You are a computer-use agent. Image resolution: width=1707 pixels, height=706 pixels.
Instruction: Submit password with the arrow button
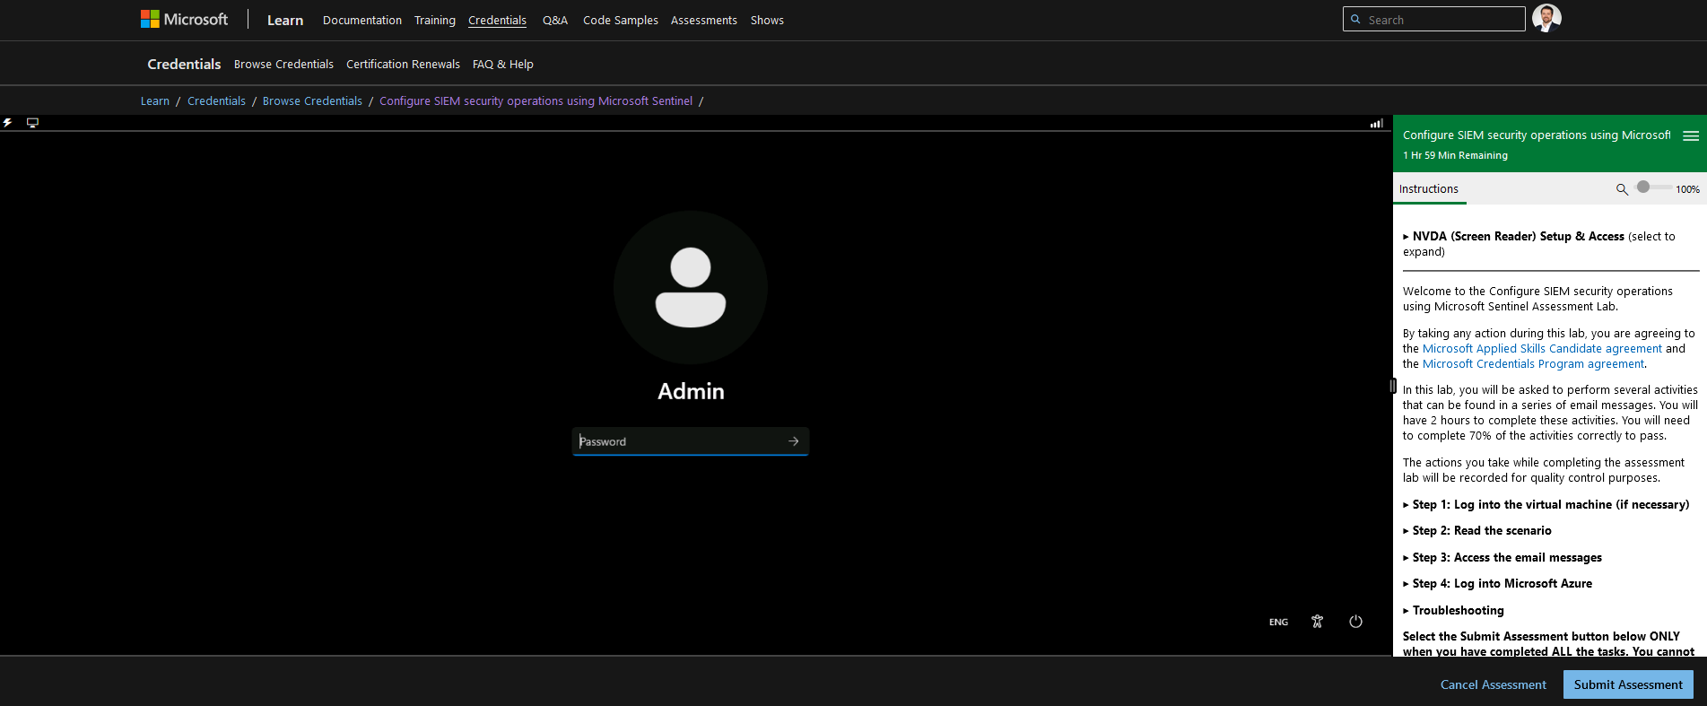point(793,441)
